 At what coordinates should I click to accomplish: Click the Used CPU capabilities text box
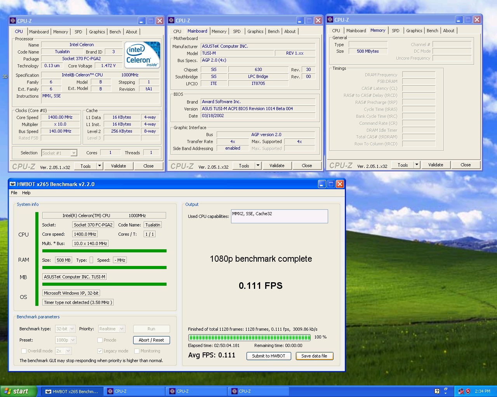pyautogui.click(x=280, y=216)
